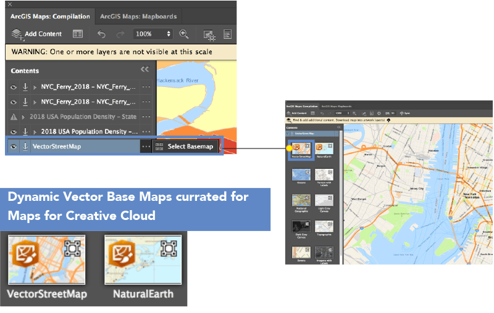This screenshot has width=494, height=313.
Task: Select the 2018 USA Population Density - State row text
Action: click(83, 116)
